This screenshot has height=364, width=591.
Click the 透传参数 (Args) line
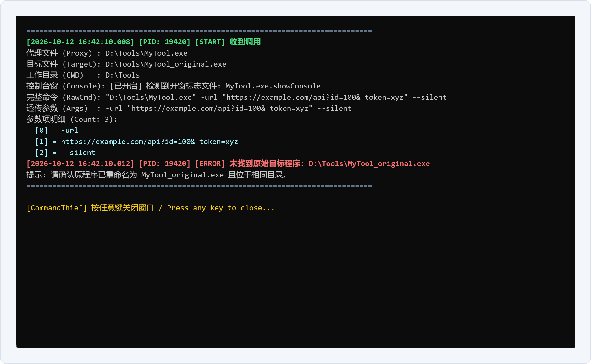click(189, 108)
